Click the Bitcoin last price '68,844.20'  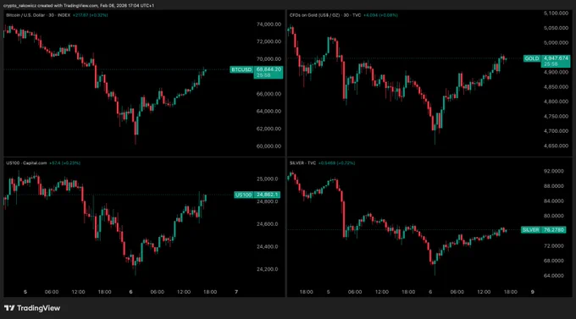pyautogui.click(x=269, y=69)
